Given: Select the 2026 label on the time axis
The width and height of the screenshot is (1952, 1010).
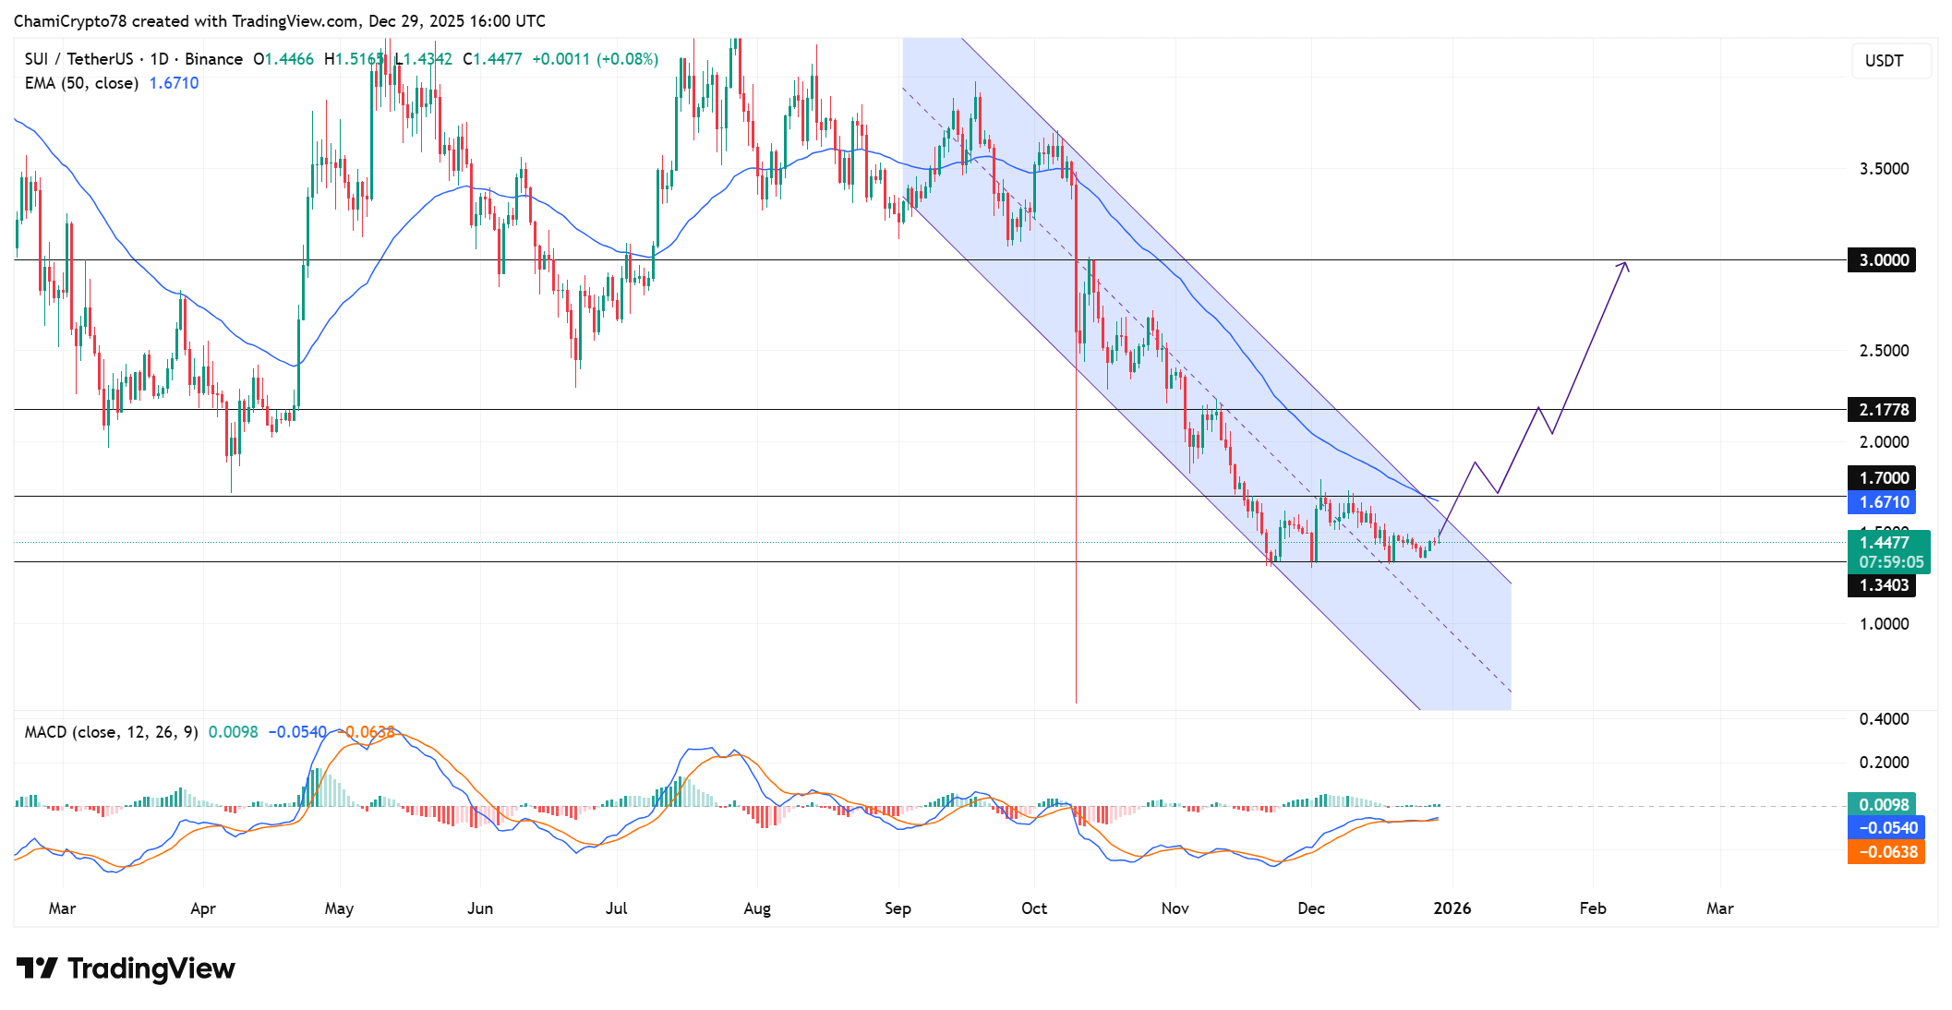Looking at the screenshot, I should point(1452,908).
